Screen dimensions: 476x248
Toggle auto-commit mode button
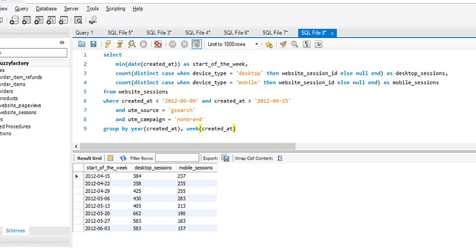click(x=197, y=44)
